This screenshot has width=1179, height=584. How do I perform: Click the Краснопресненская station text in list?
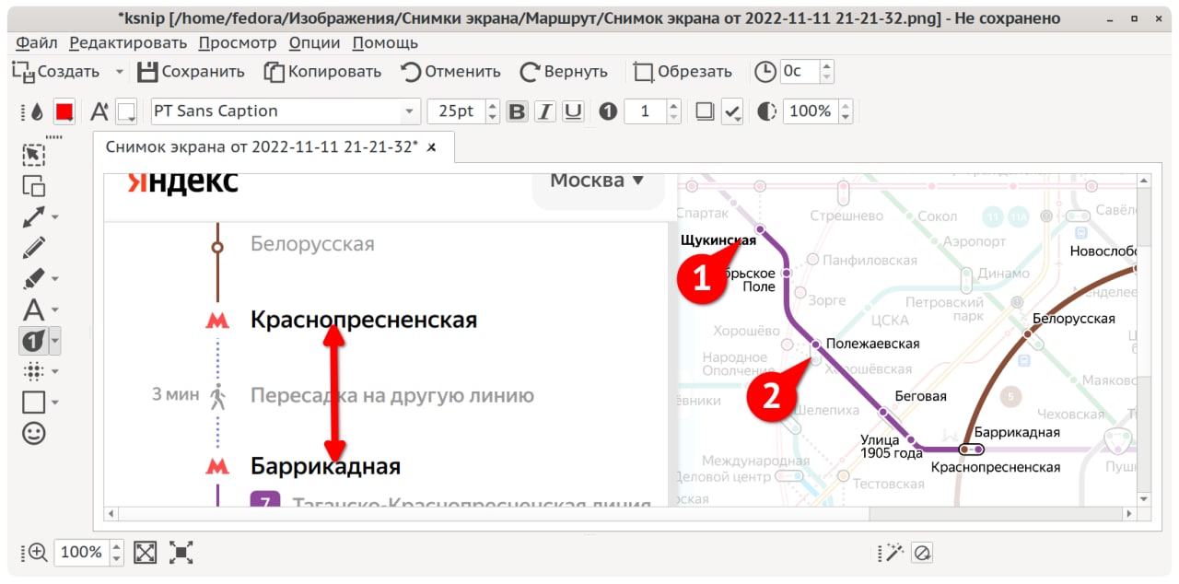pyautogui.click(x=364, y=320)
